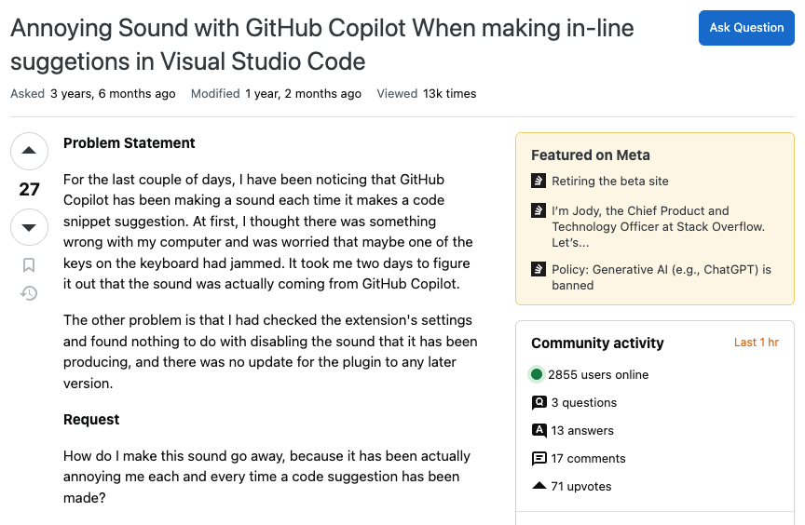Bookmark this question
This screenshot has width=805, height=525.
point(29,265)
